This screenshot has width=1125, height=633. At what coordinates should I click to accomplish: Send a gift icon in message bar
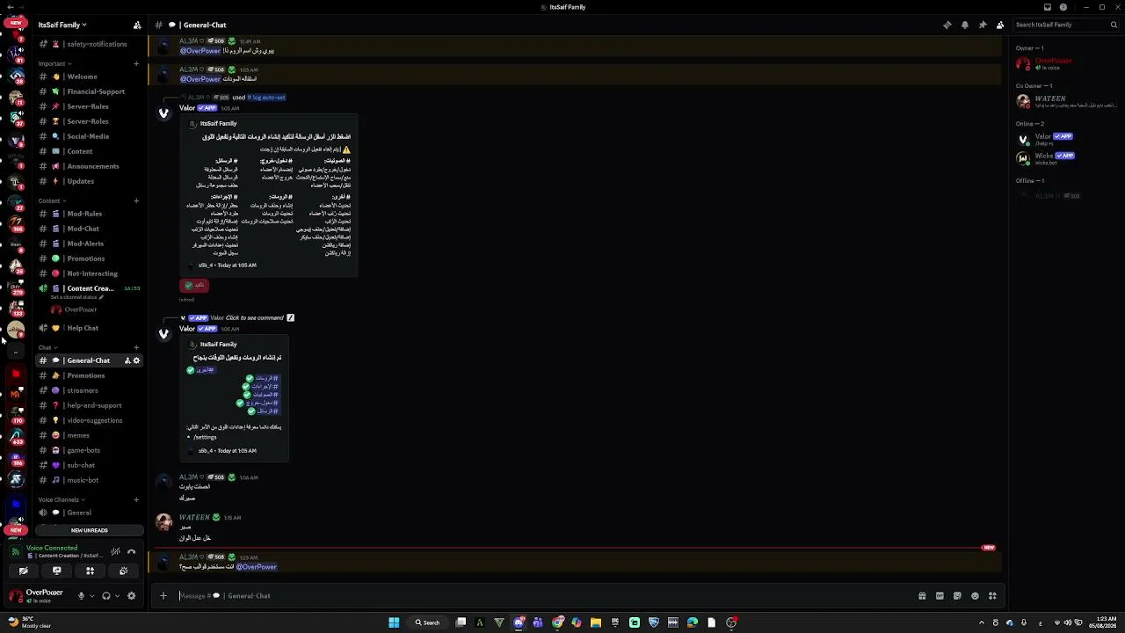[922, 595]
